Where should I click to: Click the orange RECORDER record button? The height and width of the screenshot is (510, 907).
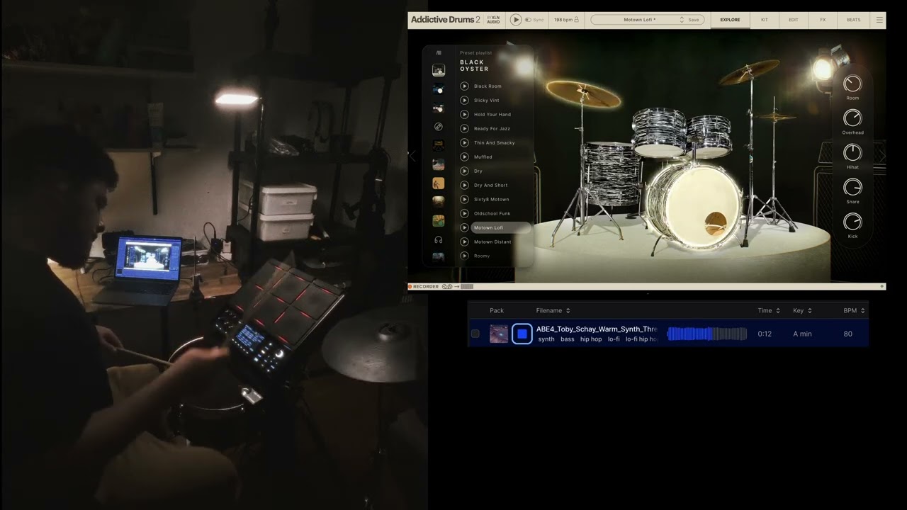[x=410, y=287]
